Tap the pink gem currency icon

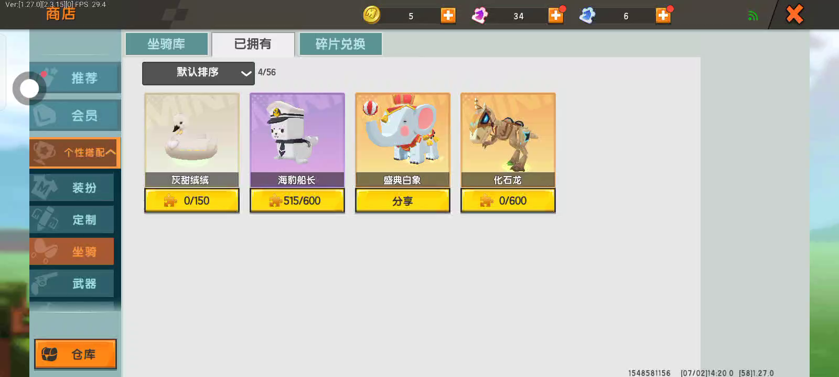(x=480, y=16)
